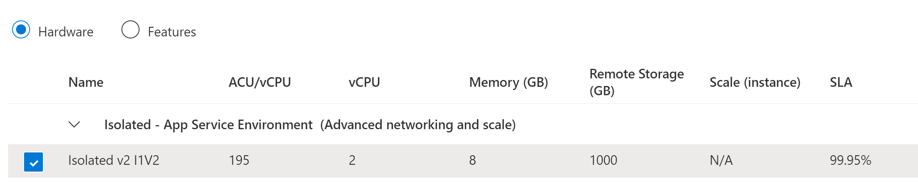Uncheck the Isolated v2 I1V2 checkbox

pos(33,162)
